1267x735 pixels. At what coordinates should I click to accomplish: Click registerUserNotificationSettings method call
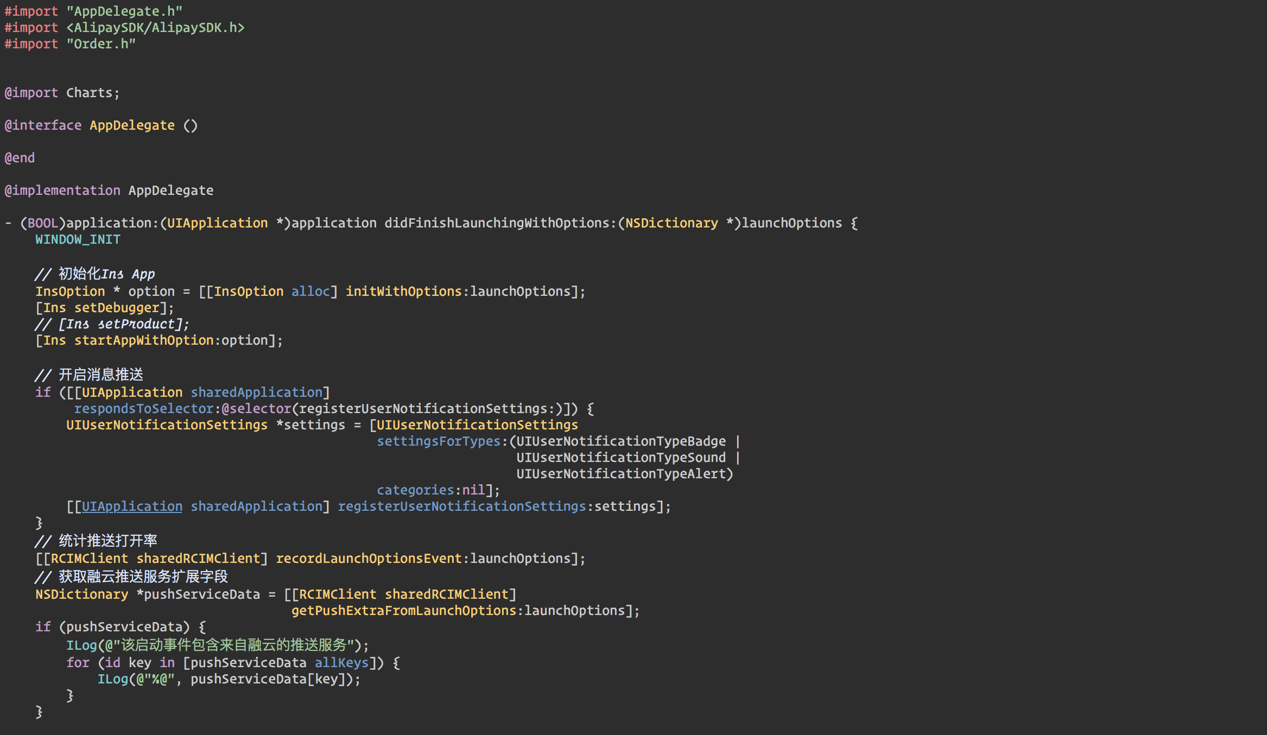[x=461, y=506]
